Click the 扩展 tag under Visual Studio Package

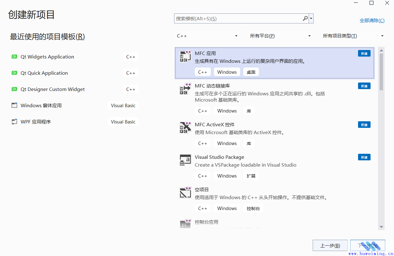(251, 176)
